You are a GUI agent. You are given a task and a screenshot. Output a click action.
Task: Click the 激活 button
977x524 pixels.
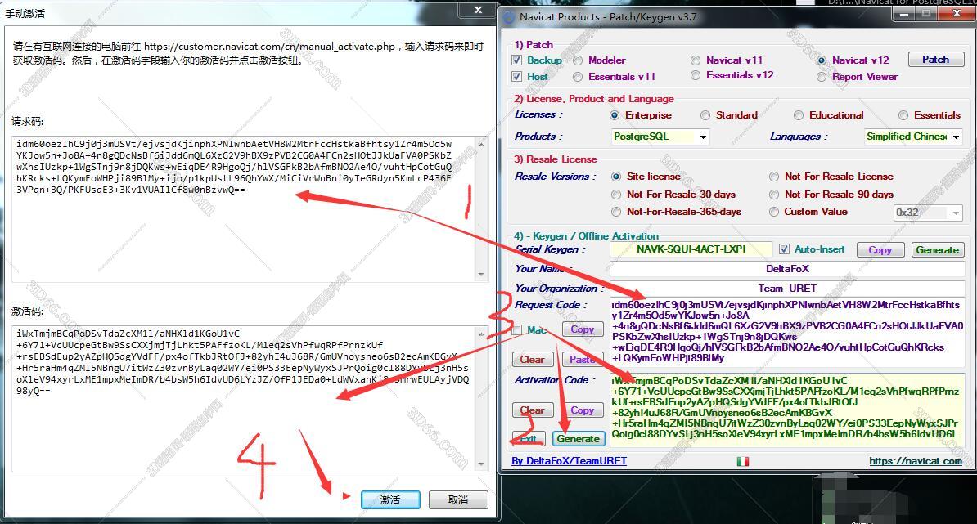(390, 499)
